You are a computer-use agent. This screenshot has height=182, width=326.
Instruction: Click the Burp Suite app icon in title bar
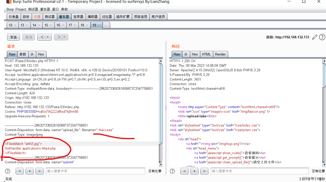click(x=8, y=2)
